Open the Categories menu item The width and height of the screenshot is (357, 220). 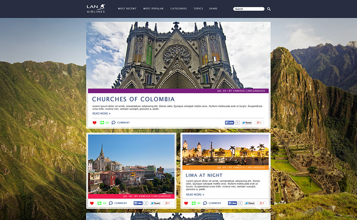(178, 9)
